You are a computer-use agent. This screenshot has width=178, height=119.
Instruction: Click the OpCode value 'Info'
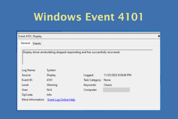[x=50, y=95]
